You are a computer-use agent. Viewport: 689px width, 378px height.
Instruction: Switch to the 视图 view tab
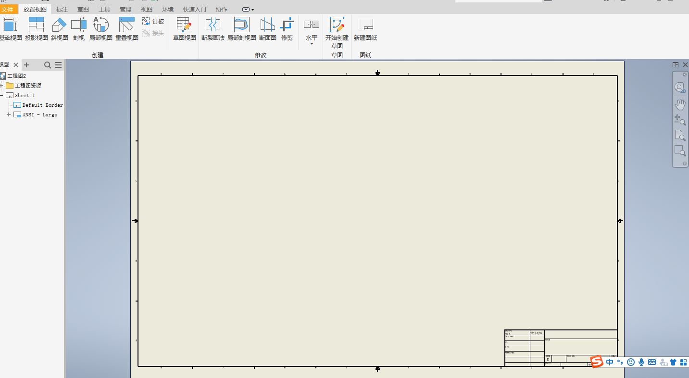click(147, 9)
